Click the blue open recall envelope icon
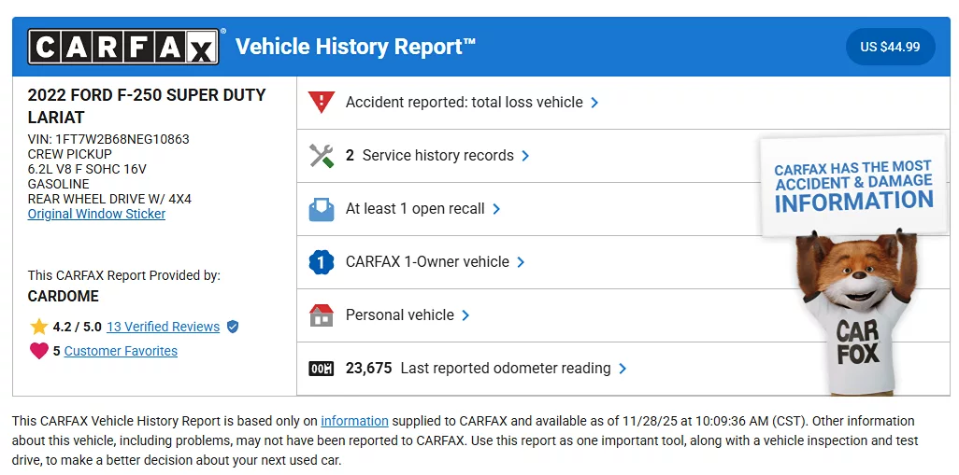 click(x=322, y=209)
